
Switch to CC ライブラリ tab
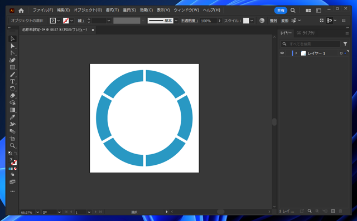click(x=306, y=33)
